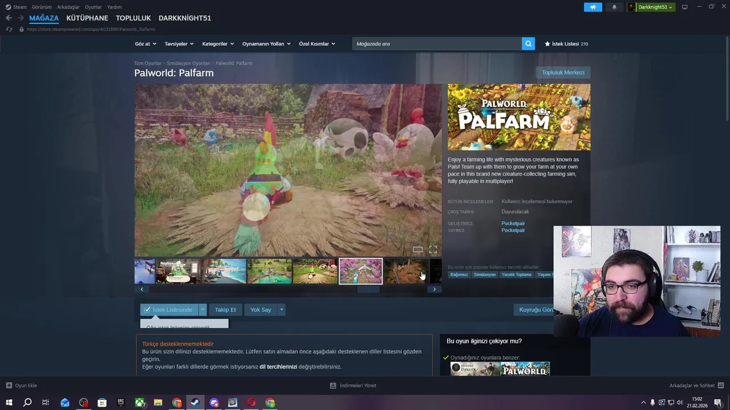
Task: Open the dil tercihlerinizi link
Action: tap(278, 367)
